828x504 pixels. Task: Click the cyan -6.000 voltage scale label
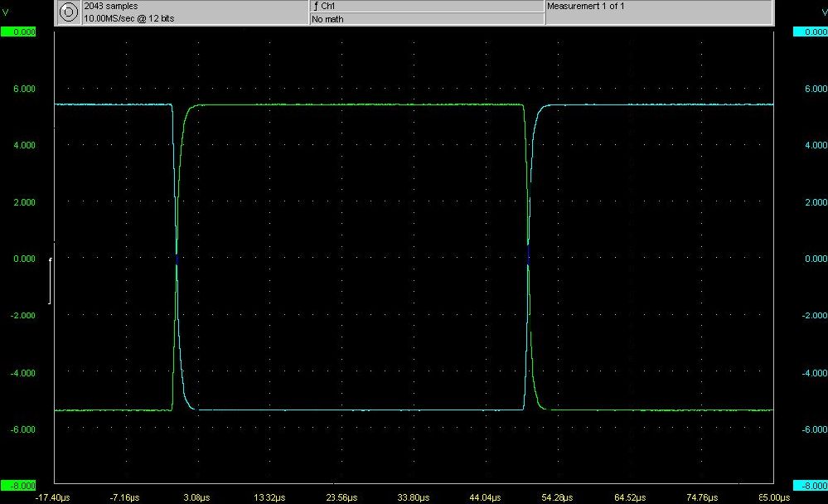[x=815, y=429]
